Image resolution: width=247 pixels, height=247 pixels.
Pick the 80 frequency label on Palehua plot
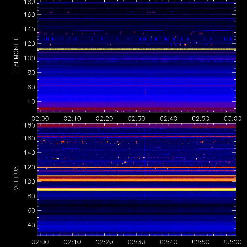tap(31, 196)
